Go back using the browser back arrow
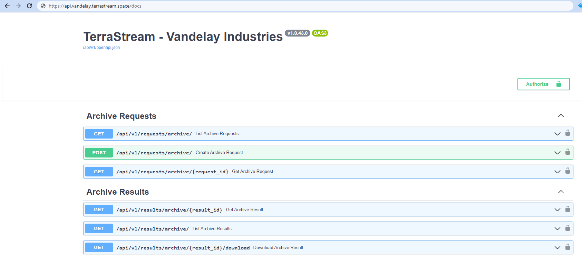This screenshot has width=582, height=255. pos(7,6)
